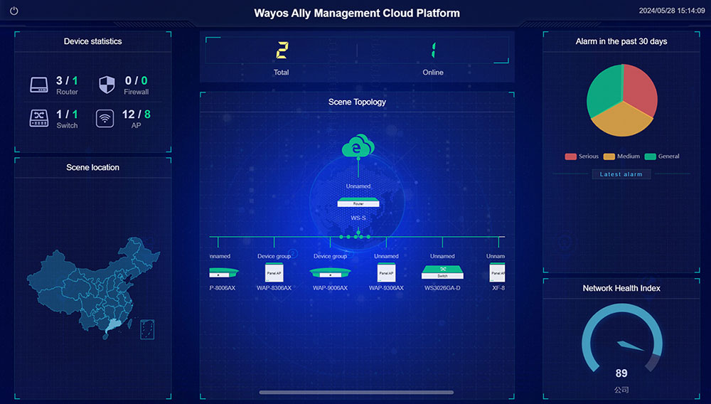Click the Wayos Ally Management Cloud Platform title
This screenshot has width=711, height=404.
point(357,13)
